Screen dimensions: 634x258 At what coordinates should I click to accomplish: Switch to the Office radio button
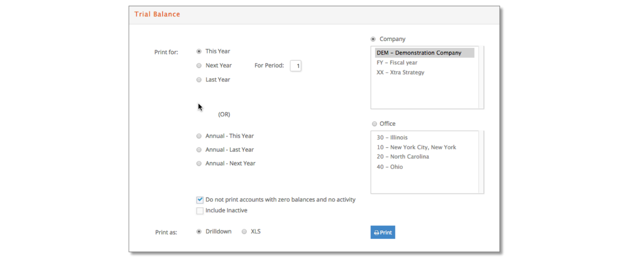[375, 124]
